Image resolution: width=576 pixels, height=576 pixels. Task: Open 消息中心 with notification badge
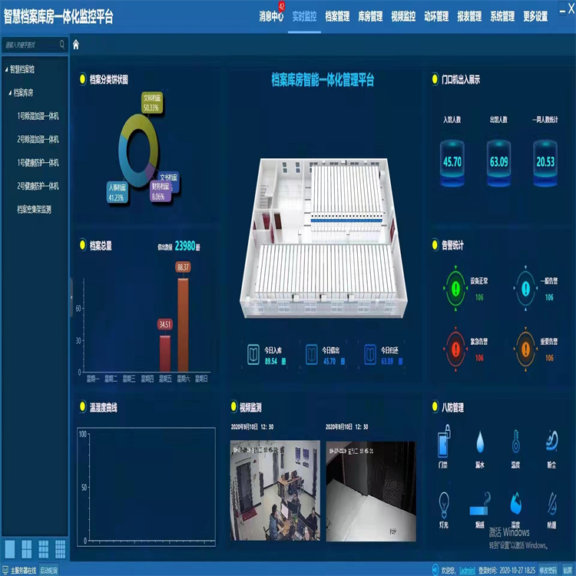(271, 15)
